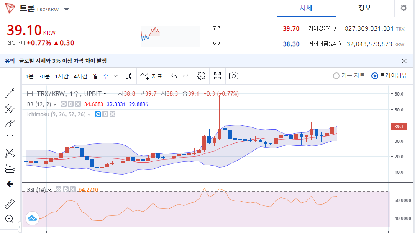415x233 pixels.
Task: Hide the BB indicator with eye icon
Action: (x=63, y=104)
